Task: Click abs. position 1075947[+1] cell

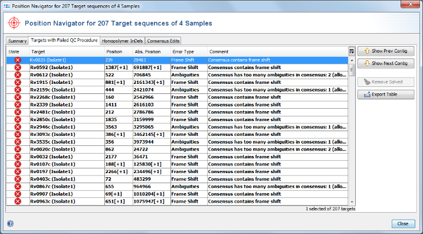Action: coord(152,201)
